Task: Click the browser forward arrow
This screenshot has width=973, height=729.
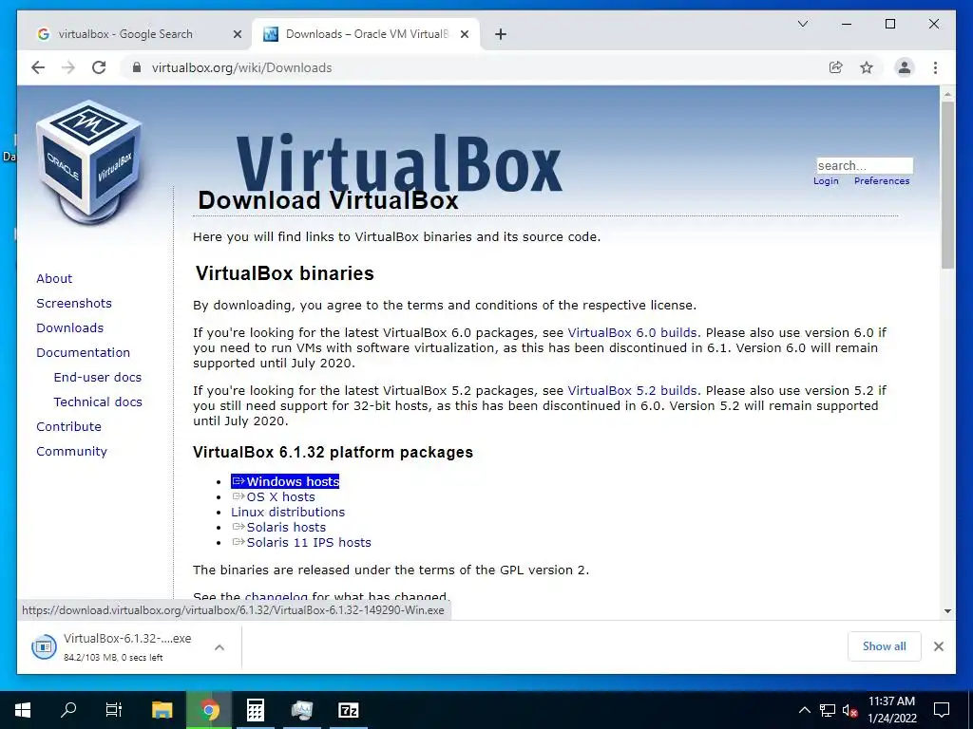Action: 68,67
